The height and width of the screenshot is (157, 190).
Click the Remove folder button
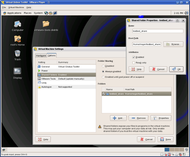point(138,118)
